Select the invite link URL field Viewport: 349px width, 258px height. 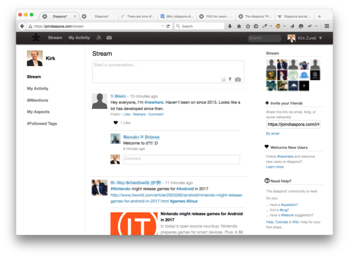click(293, 124)
